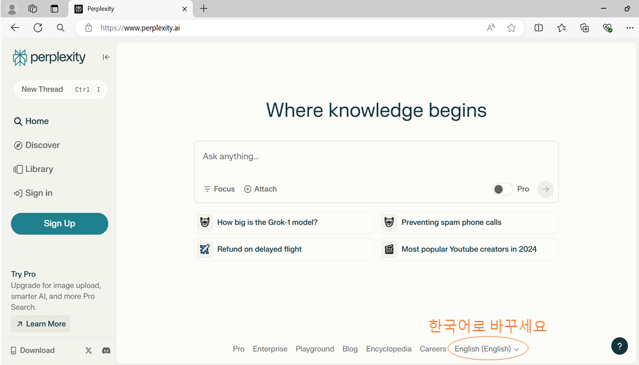Viewport: 639px width, 365px height.
Task: Open tab actions menu icon
Action: (54, 8)
